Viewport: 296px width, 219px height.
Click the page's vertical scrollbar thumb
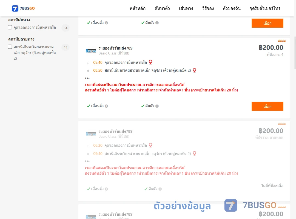pyautogui.click(x=295, y=53)
